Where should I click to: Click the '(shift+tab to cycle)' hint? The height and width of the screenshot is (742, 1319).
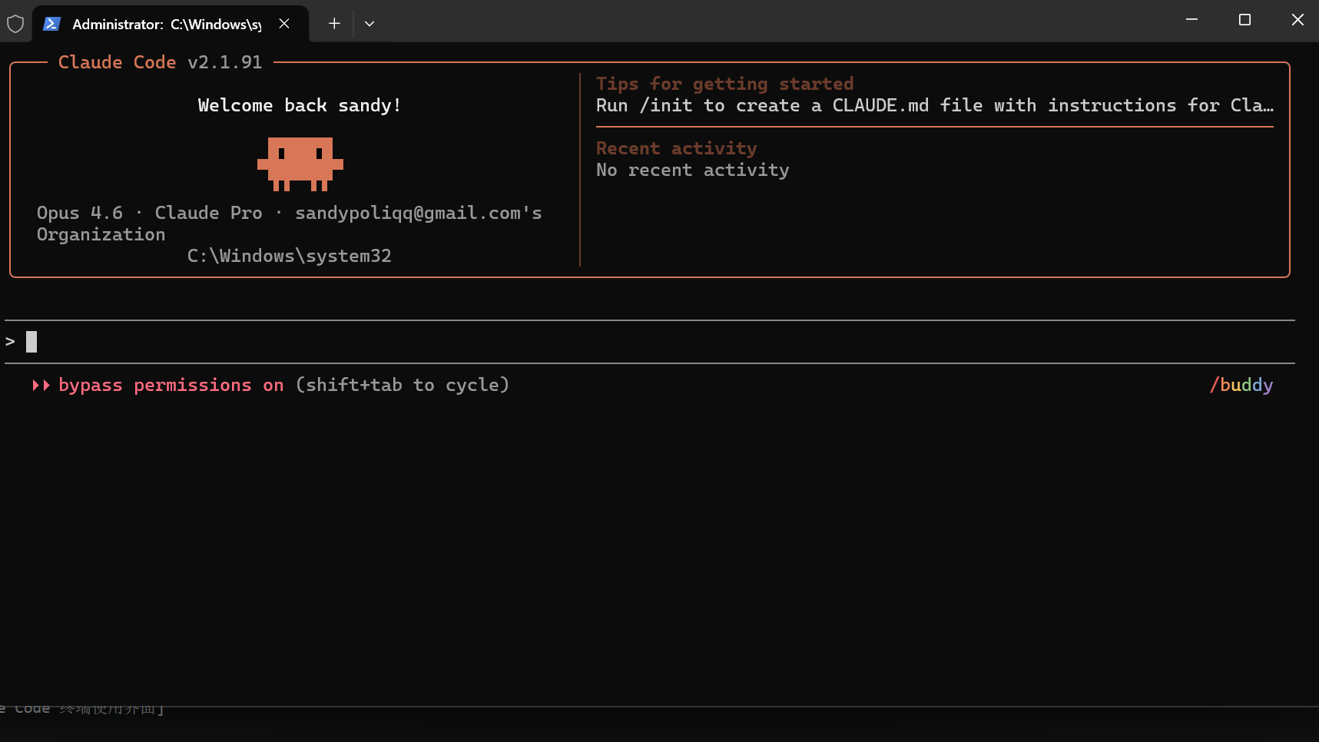tap(403, 385)
